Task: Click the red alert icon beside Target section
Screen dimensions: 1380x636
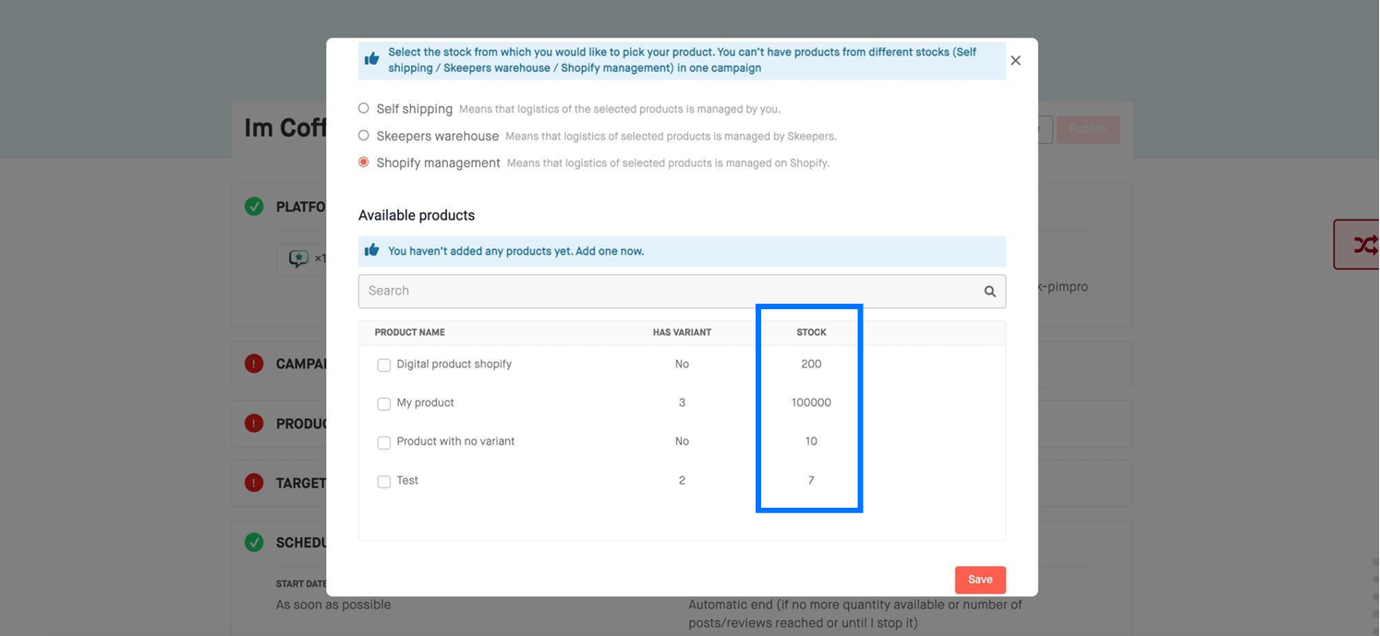Action: tap(254, 482)
